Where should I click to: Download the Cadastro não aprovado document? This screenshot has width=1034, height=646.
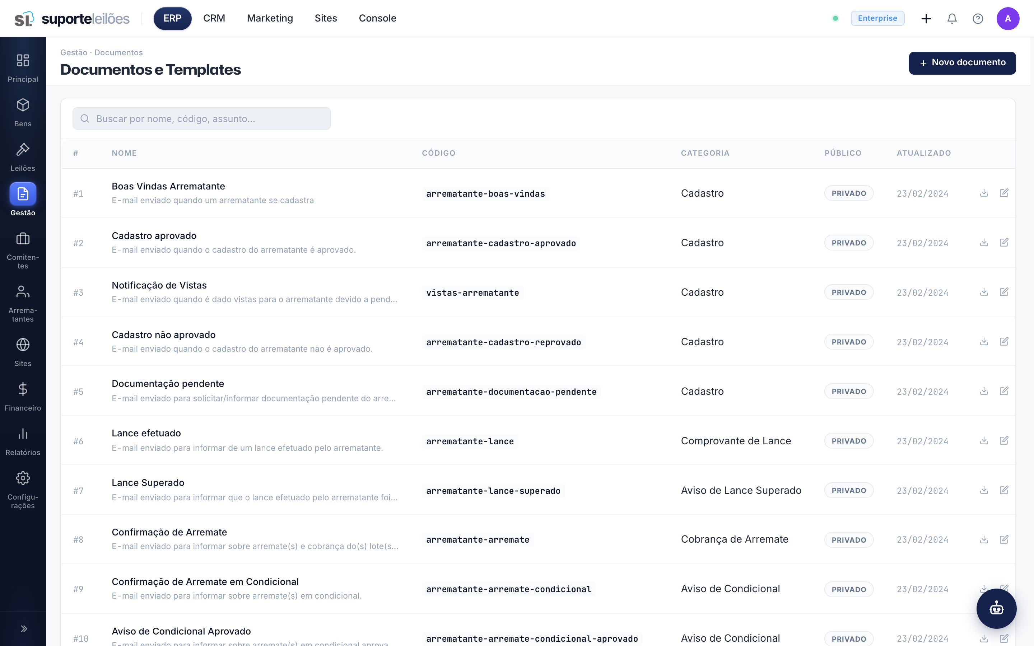(984, 341)
